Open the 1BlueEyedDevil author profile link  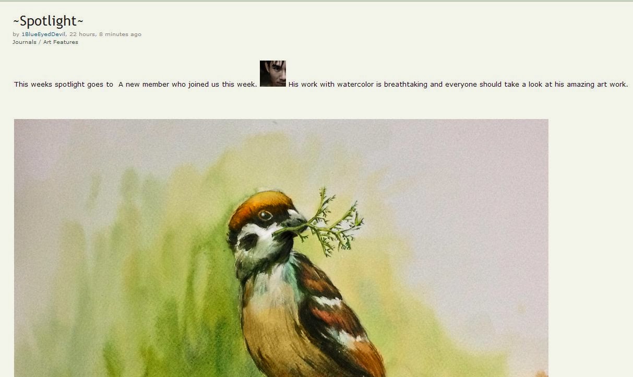[43, 34]
